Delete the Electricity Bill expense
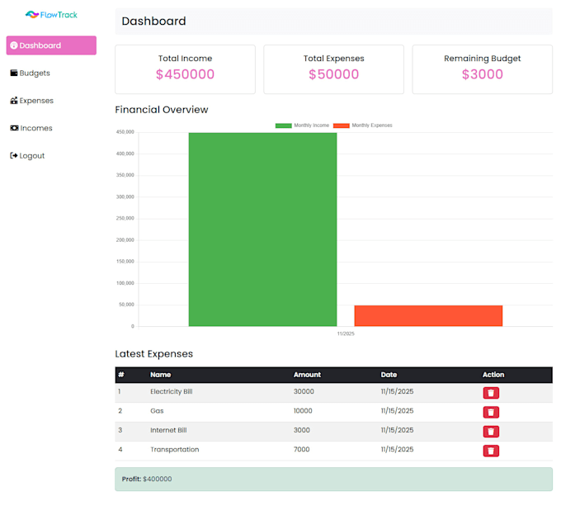Screen dimensions: 561x506 (491, 393)
